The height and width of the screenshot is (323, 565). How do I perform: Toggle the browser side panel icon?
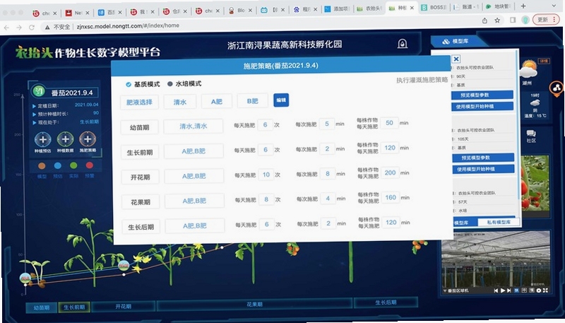[x=513, y=20]
